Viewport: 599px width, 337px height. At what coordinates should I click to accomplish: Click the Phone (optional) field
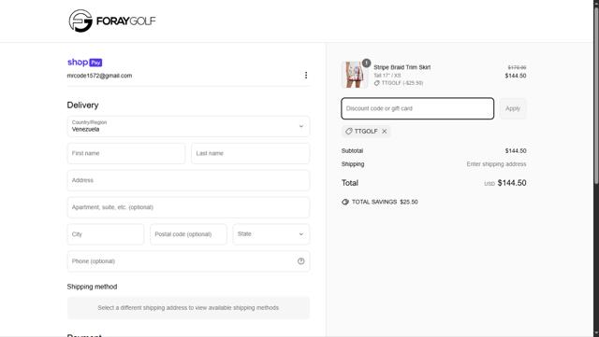pyautogui.click(x=188, y=261)
